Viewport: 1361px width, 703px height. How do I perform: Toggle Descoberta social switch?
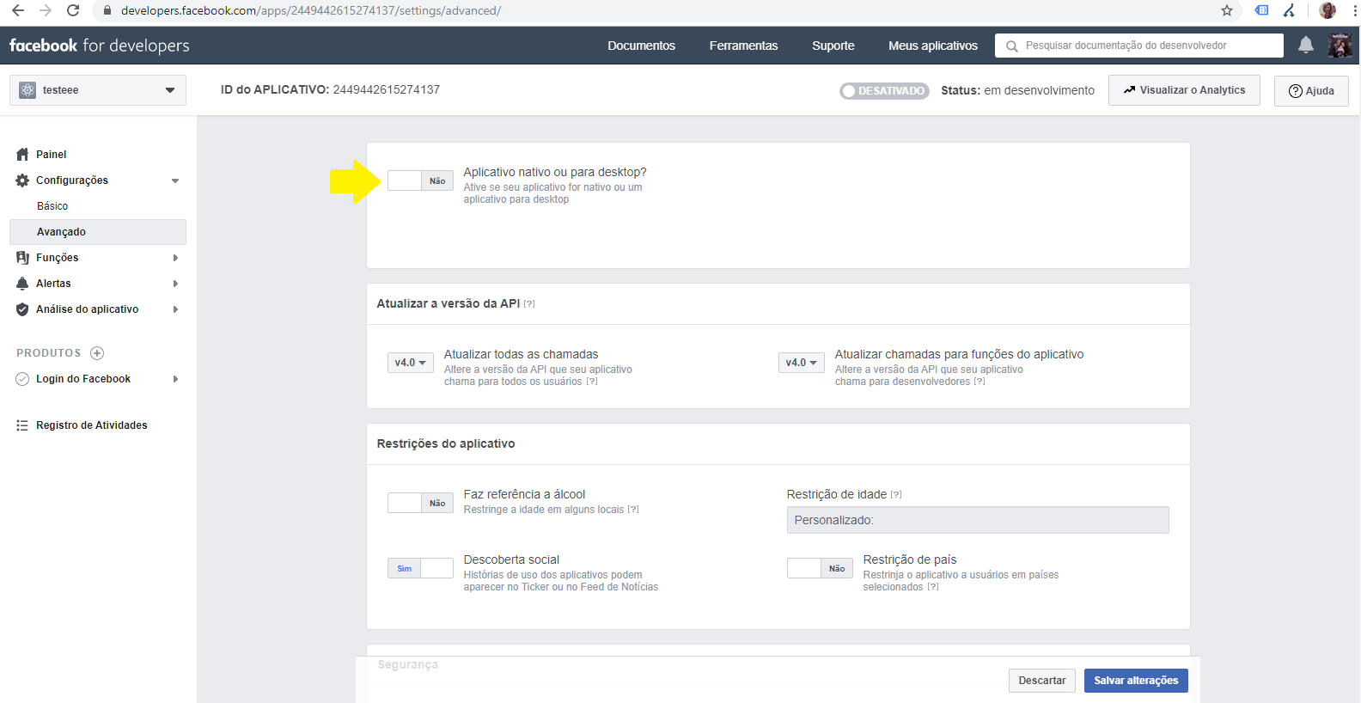(x=420, y=568)
